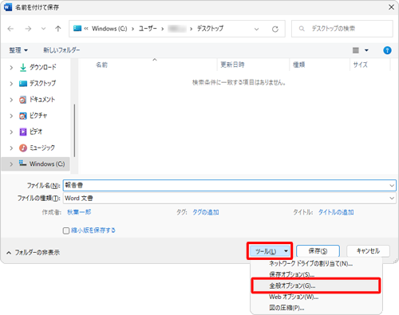The width and height of the screenshot is (399, 315).
Task: Open the view options dropdown arrow
Action: pos(366,50)
